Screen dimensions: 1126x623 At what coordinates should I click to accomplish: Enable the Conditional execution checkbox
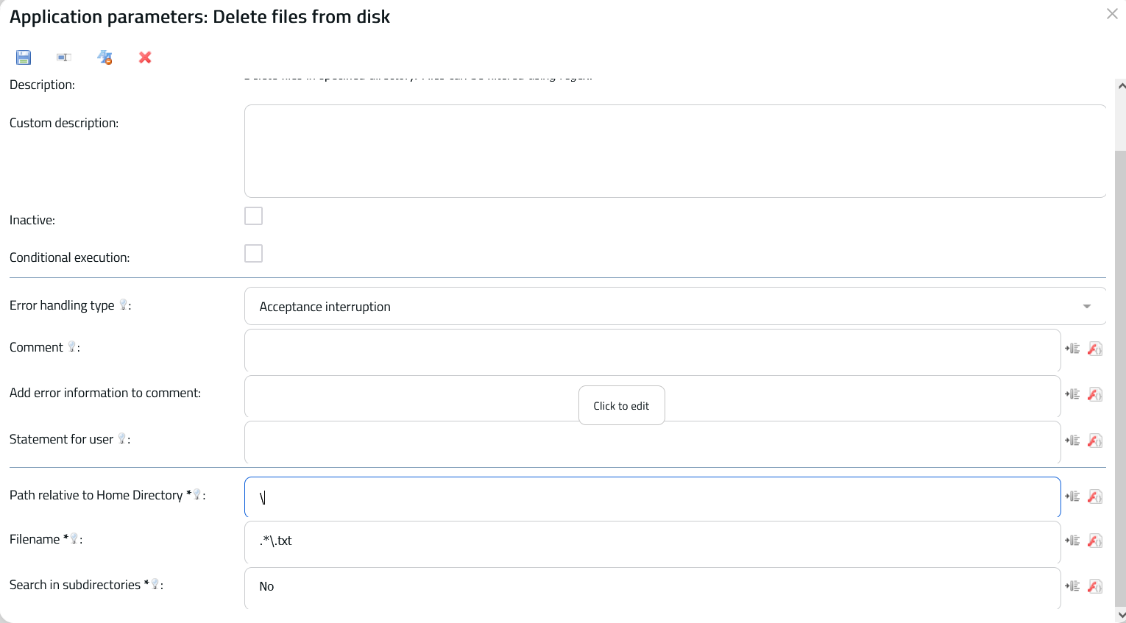(253, 253)
